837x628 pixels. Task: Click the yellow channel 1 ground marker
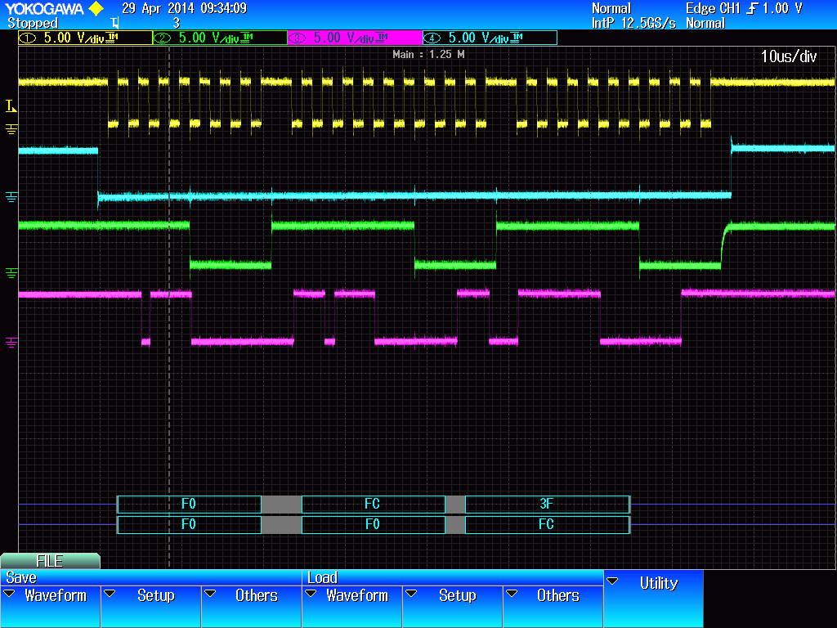point(11,128)
